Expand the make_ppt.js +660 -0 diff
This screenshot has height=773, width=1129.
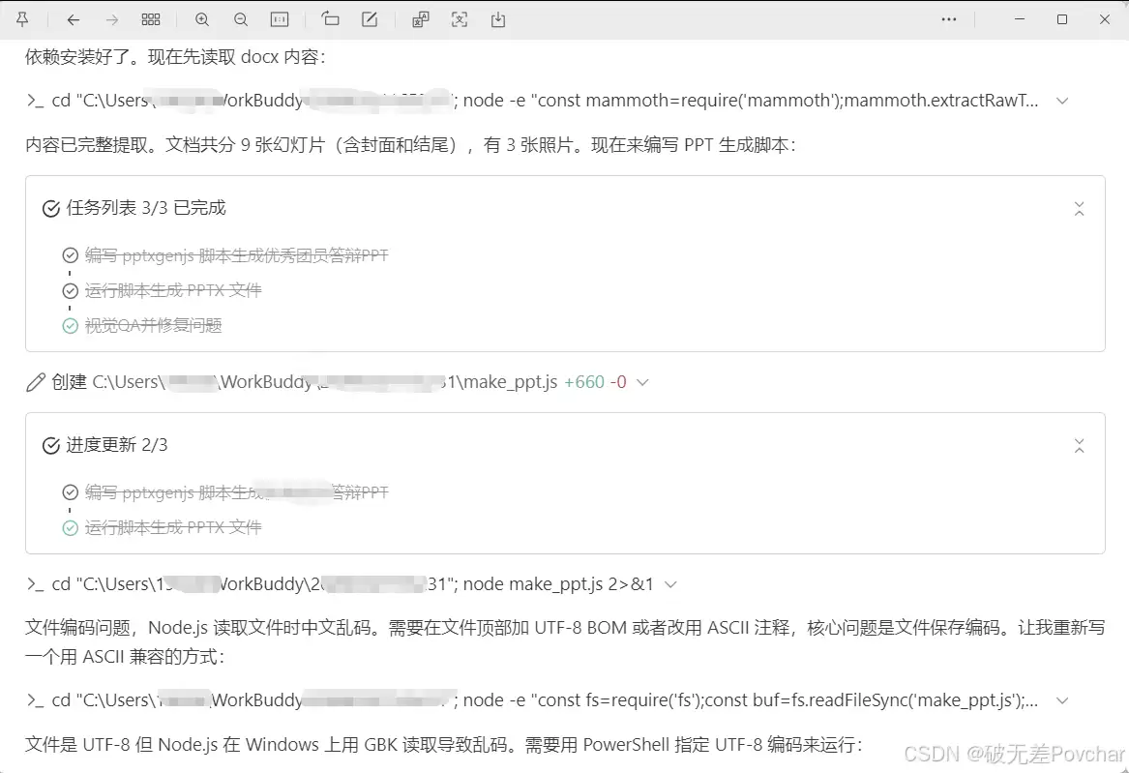pyautogui.click(x=642, y=383)
